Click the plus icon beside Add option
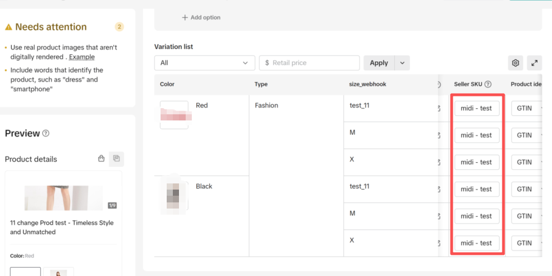The image size is (552, 276). point(185,17)
